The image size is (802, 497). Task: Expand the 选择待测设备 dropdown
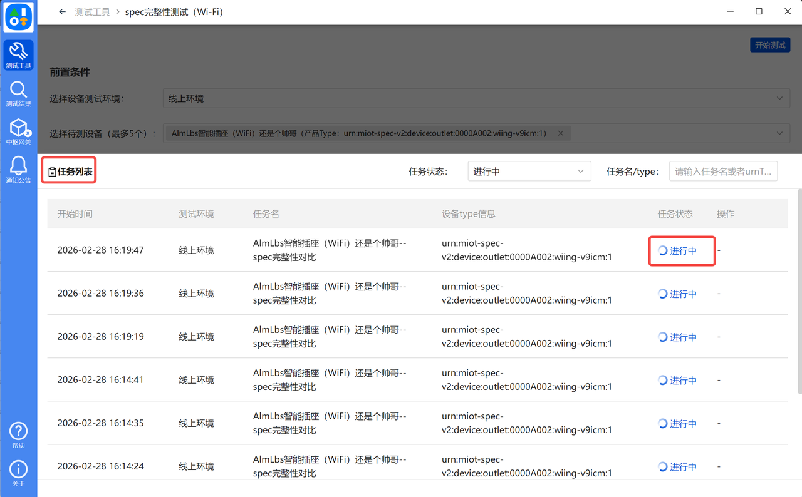(476, 133)
